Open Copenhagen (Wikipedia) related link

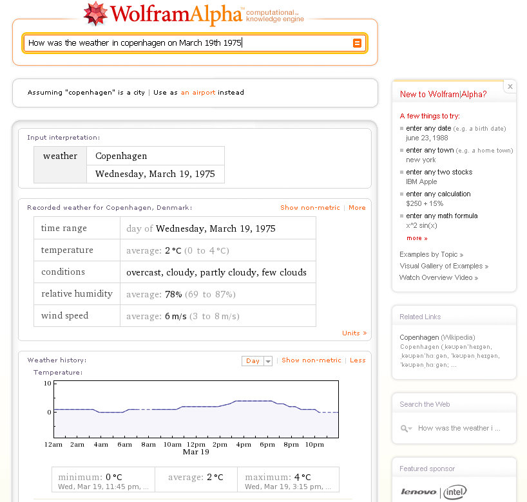click(437, 337)
